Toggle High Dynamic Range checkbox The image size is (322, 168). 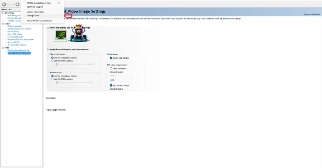coord(111,85)
